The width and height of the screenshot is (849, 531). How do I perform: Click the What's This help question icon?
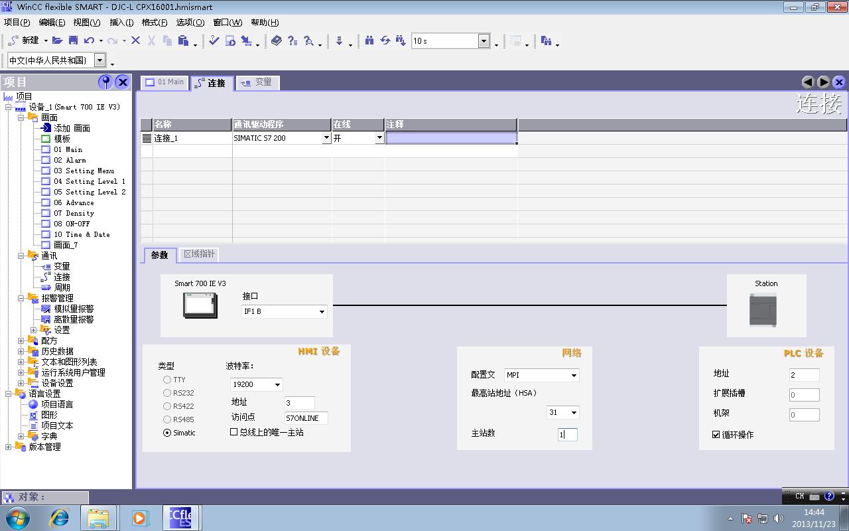pyautogui.click(x=293, y=40)
